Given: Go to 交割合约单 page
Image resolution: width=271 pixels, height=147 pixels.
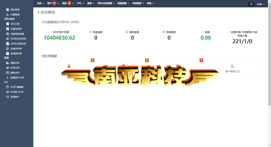Looking at the screenshot, I should [16, 29].
